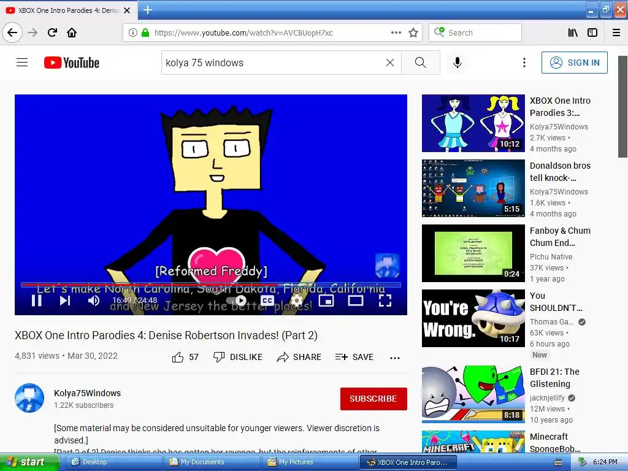
Task: Open You're Wrong blue shell thumbnail
Action: [x=473, y=318]
